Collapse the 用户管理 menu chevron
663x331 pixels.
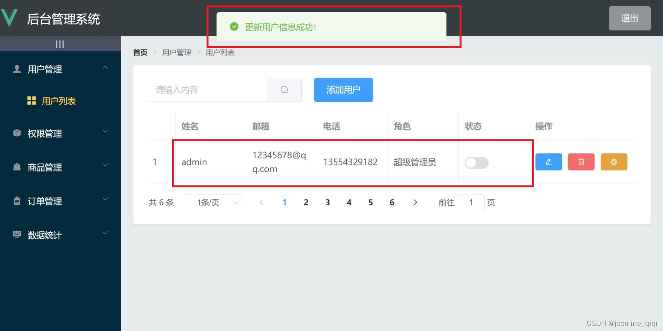pyautogui.click(x=105, y=68)
